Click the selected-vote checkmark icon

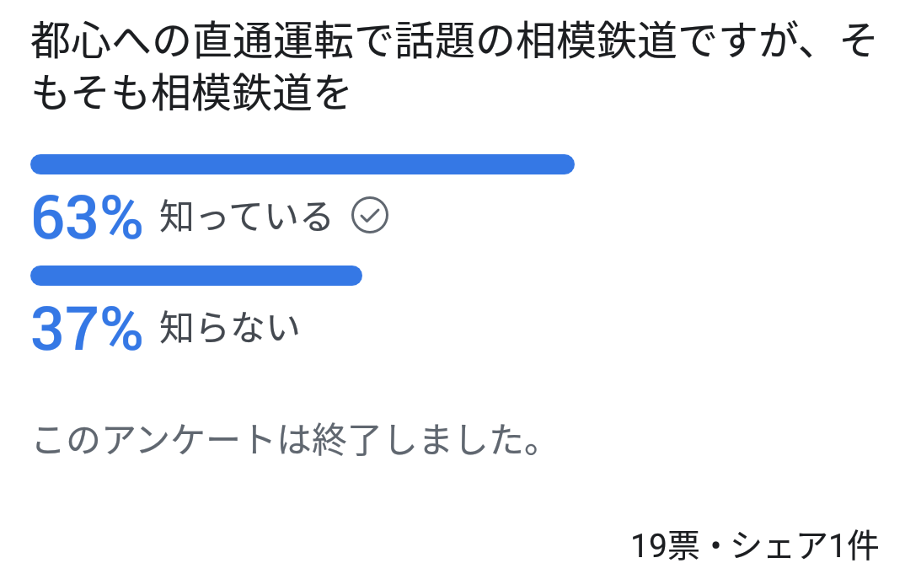(x=370, y=215)
